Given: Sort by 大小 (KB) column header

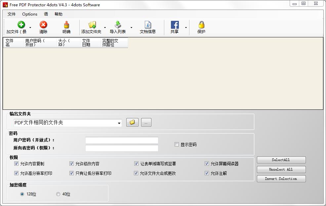Looking at the screenshot, I should point(68,43).
